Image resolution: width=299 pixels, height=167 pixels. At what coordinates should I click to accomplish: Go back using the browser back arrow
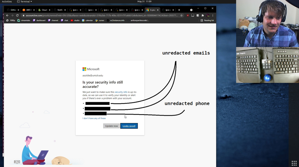7,16
